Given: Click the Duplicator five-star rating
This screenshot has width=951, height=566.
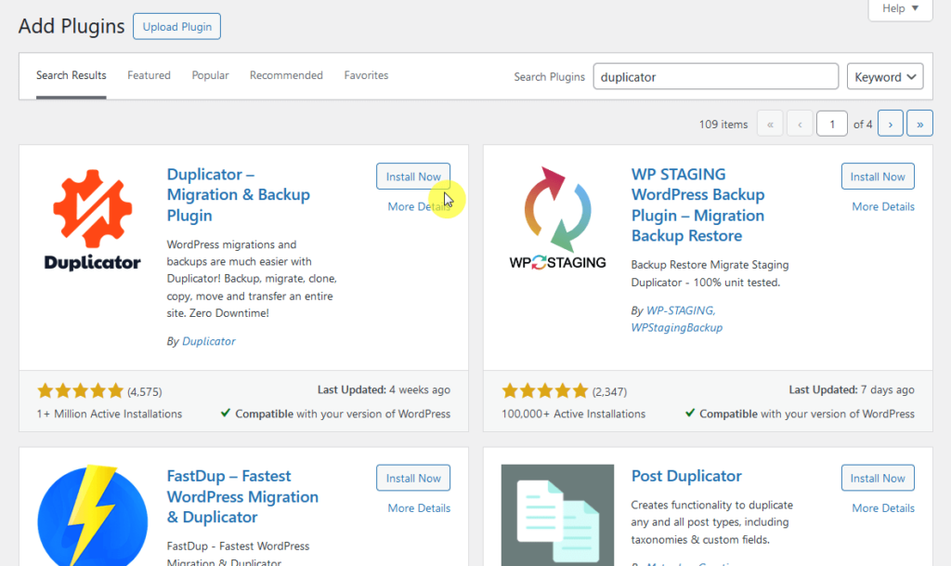Looking at the screenshot, I should point(81,390).
